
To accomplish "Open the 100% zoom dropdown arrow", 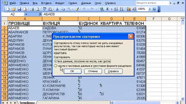I will click(x=150, y=9).
